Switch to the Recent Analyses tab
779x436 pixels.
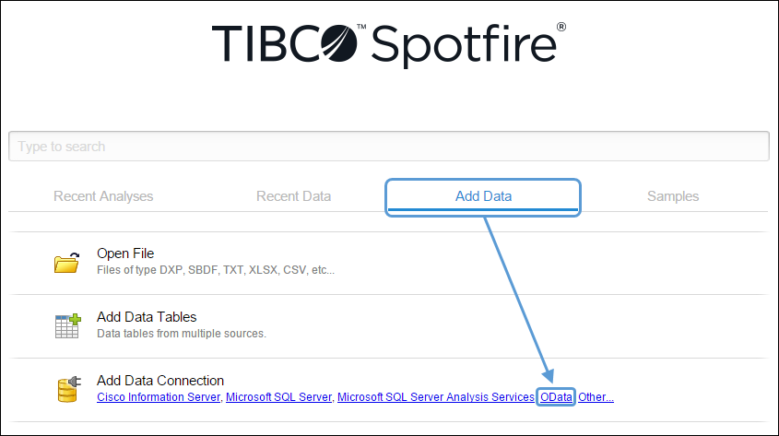[103, 196]
